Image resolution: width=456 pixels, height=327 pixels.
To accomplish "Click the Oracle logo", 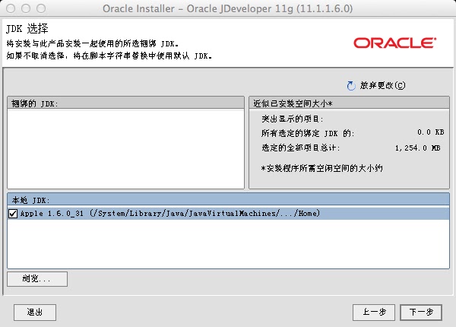I will tap(395, 43).
